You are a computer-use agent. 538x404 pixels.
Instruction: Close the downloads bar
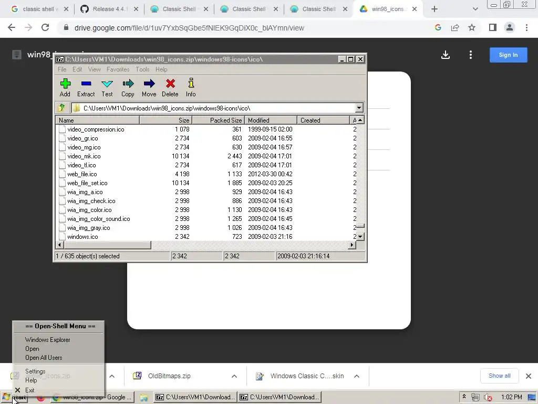(x=529, y=376)
